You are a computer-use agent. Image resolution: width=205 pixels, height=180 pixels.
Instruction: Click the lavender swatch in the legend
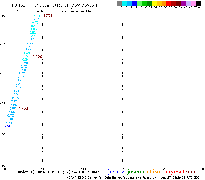point(189,3)
